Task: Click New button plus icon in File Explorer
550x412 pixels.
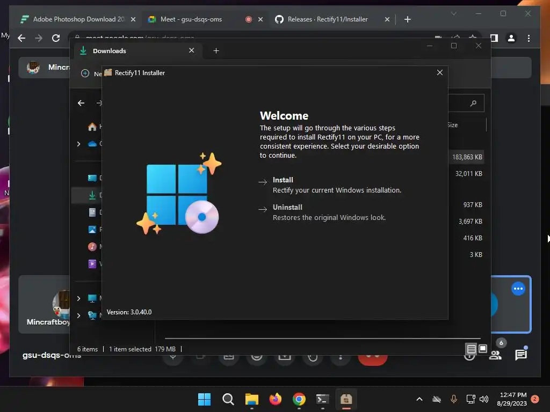Action: click(x=85, y=73)
